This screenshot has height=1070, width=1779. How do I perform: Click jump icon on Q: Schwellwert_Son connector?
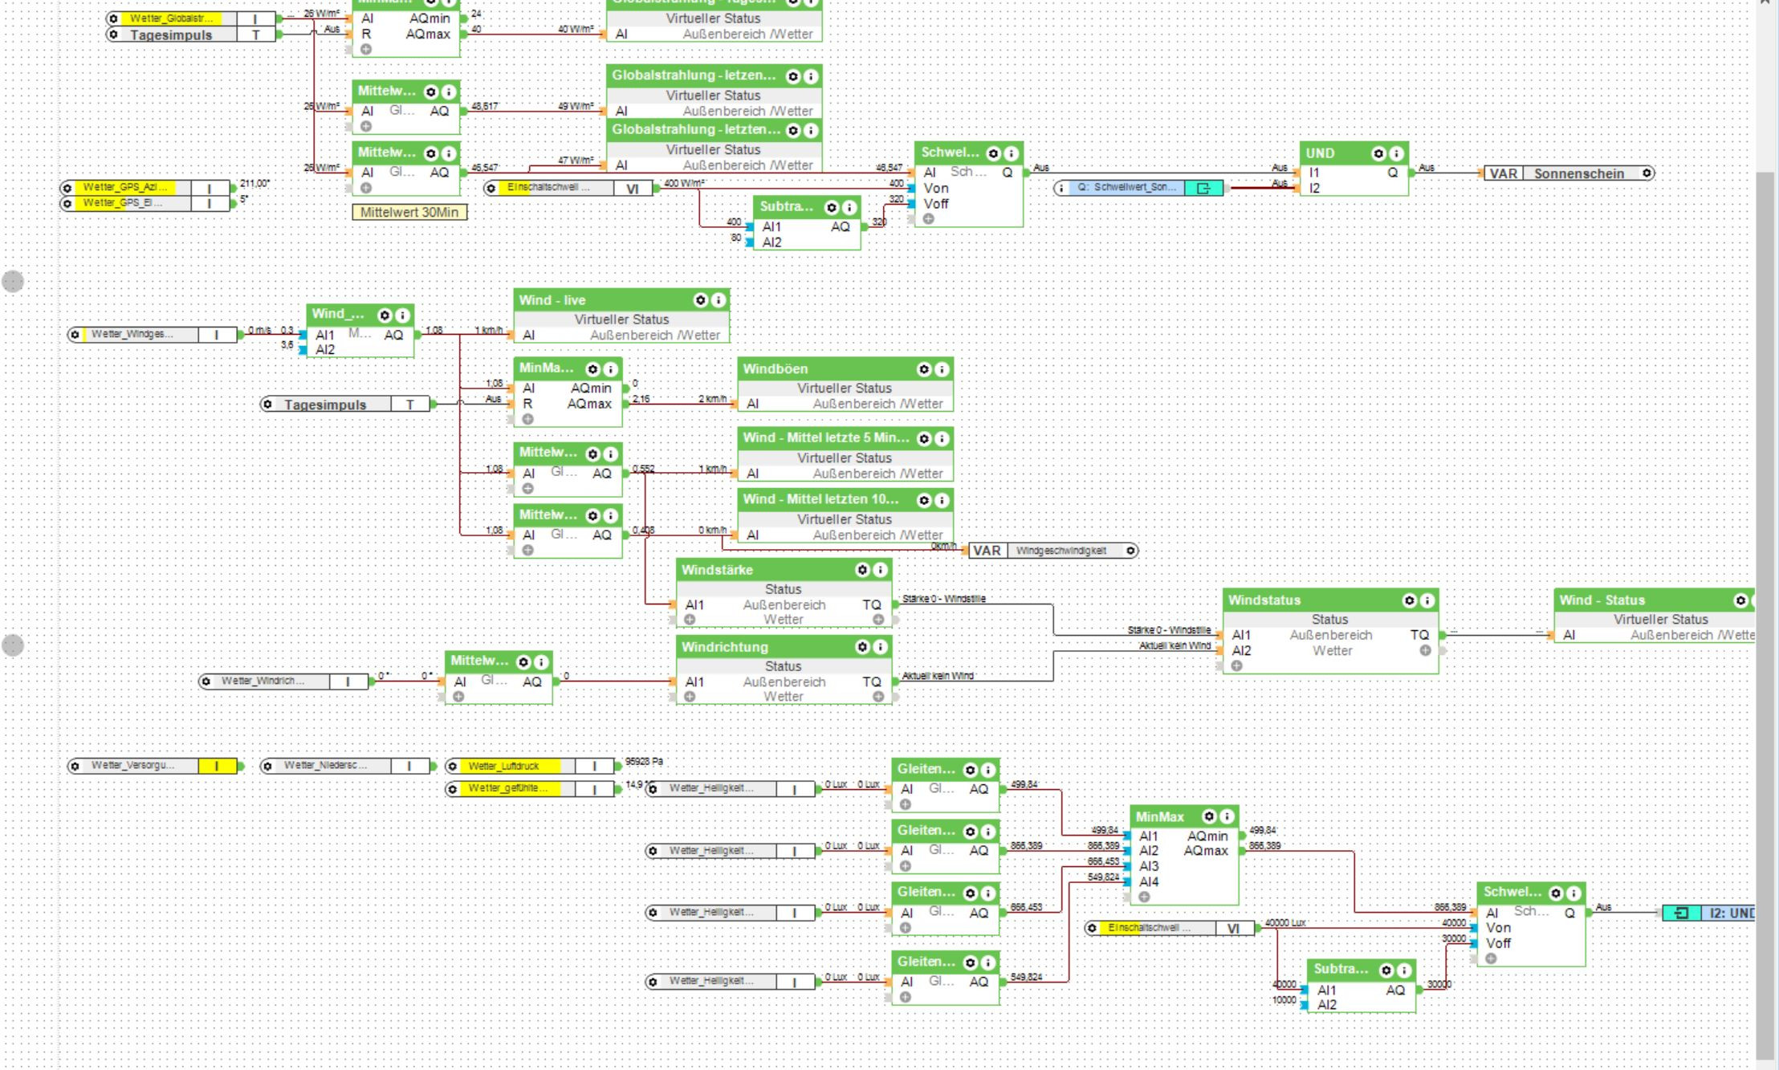(1203, 188)
